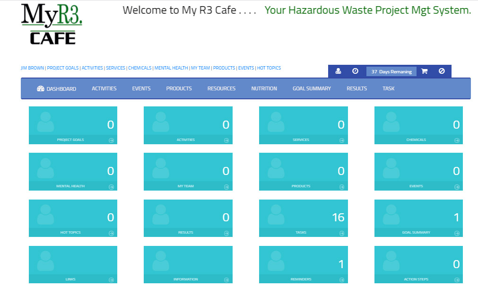Click the ban circle icon
This screenshot has width=478, height=288.
[442, 71]
